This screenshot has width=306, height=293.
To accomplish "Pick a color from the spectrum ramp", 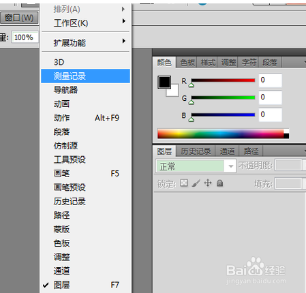I will click(x=221, y=134).
